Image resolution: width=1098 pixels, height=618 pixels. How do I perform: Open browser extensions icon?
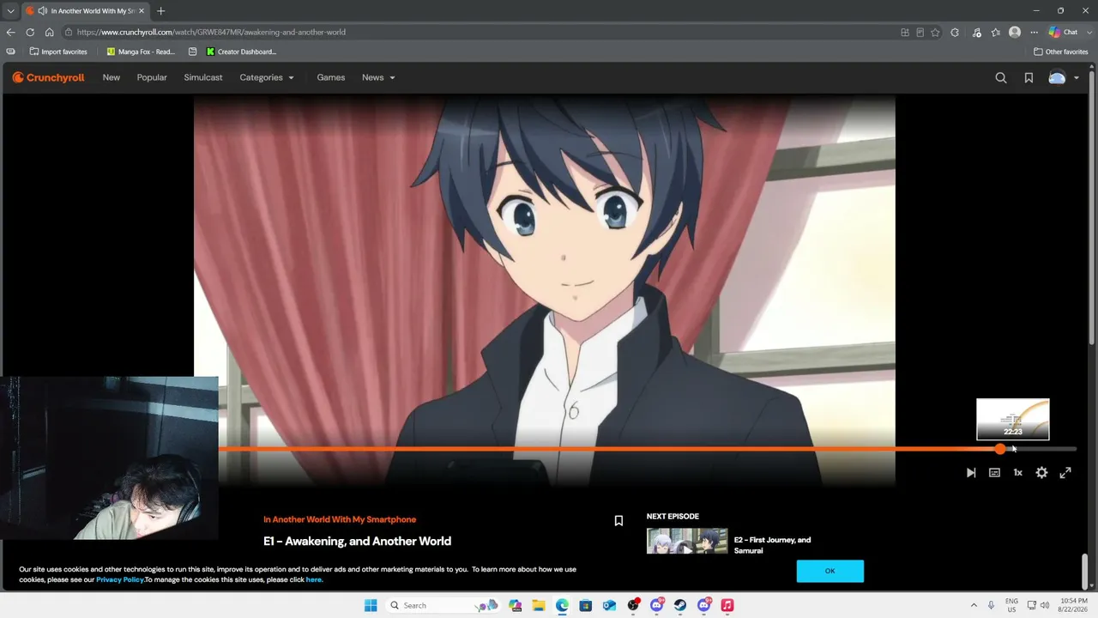pos(955,32)
